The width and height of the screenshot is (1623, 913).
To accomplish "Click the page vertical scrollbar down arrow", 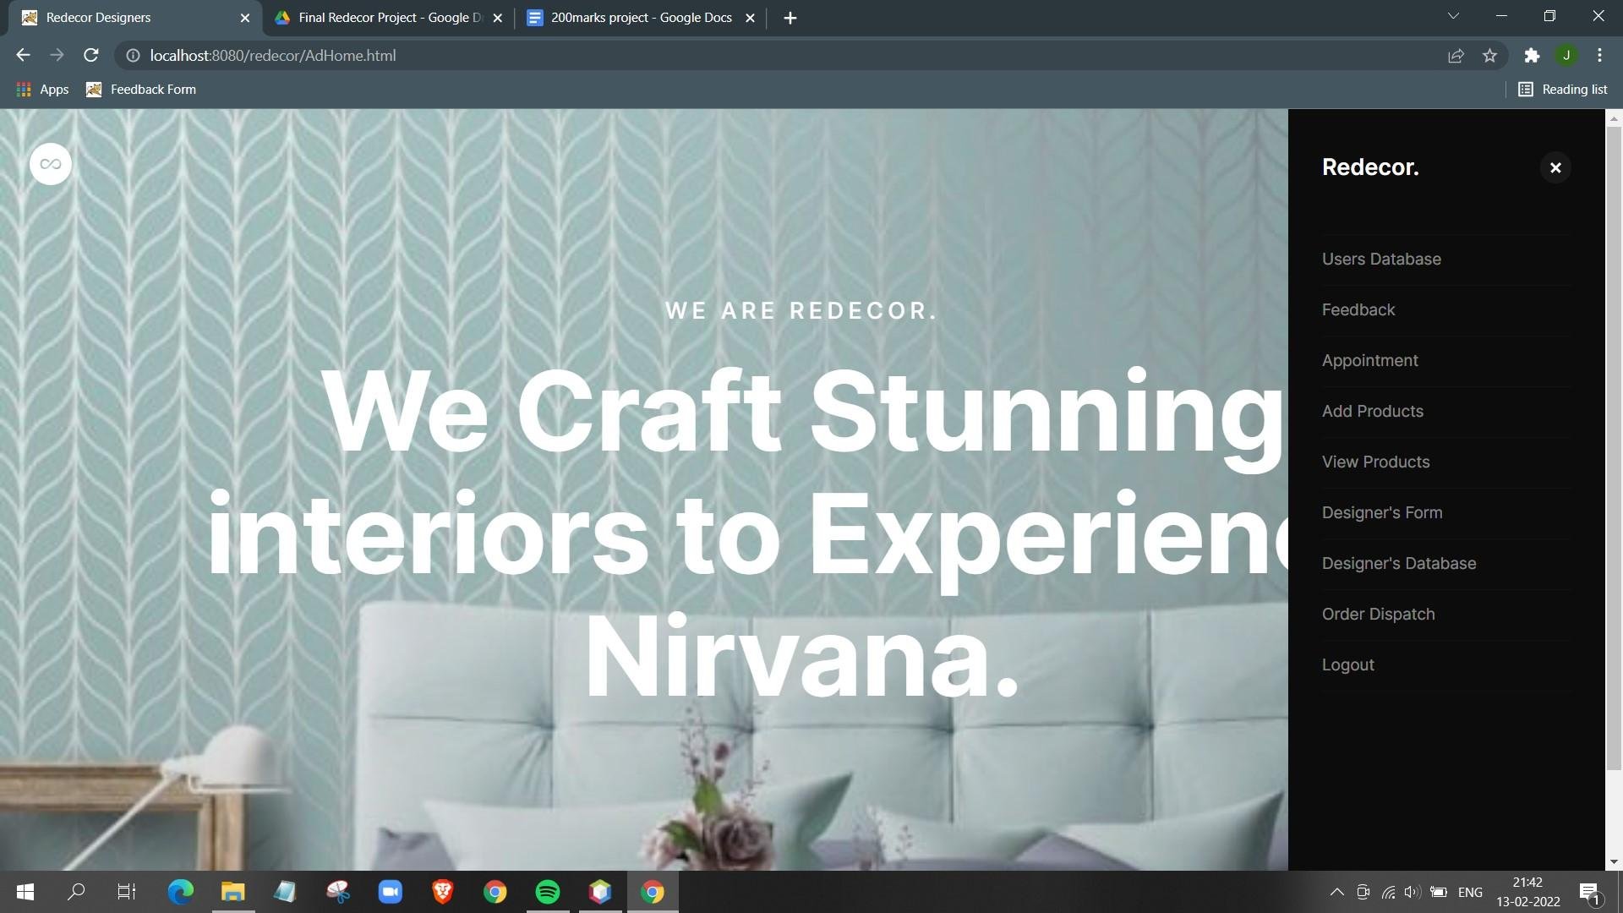I will pyautogui.click(x=1614, y=861).
